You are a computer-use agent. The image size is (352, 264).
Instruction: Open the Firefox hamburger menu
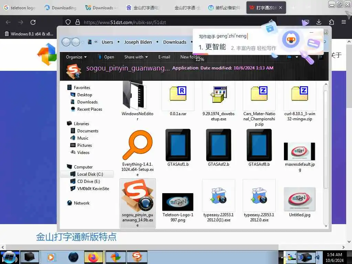pyautogui.click(x=344, y=22)
